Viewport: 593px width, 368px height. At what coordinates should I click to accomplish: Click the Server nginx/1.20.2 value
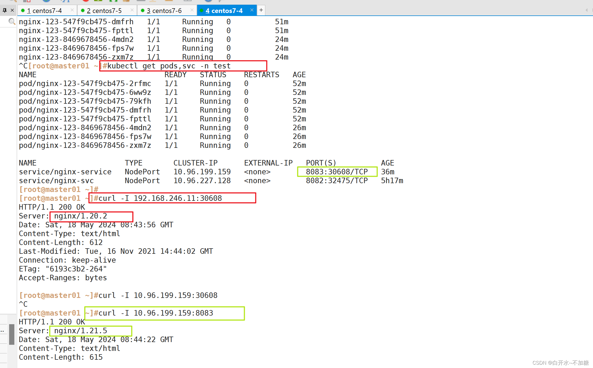click(x=81, y=216)
